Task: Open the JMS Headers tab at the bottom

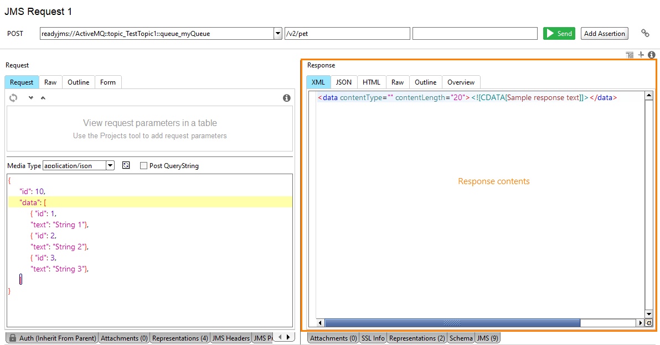Action: point(230,337)
